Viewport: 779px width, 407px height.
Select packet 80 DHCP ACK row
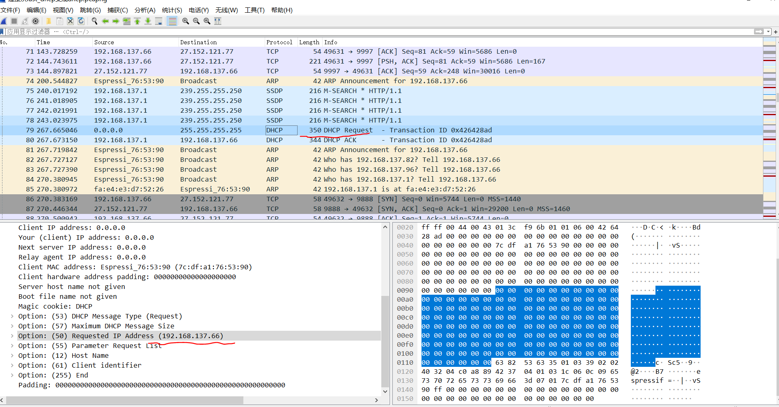382,140
